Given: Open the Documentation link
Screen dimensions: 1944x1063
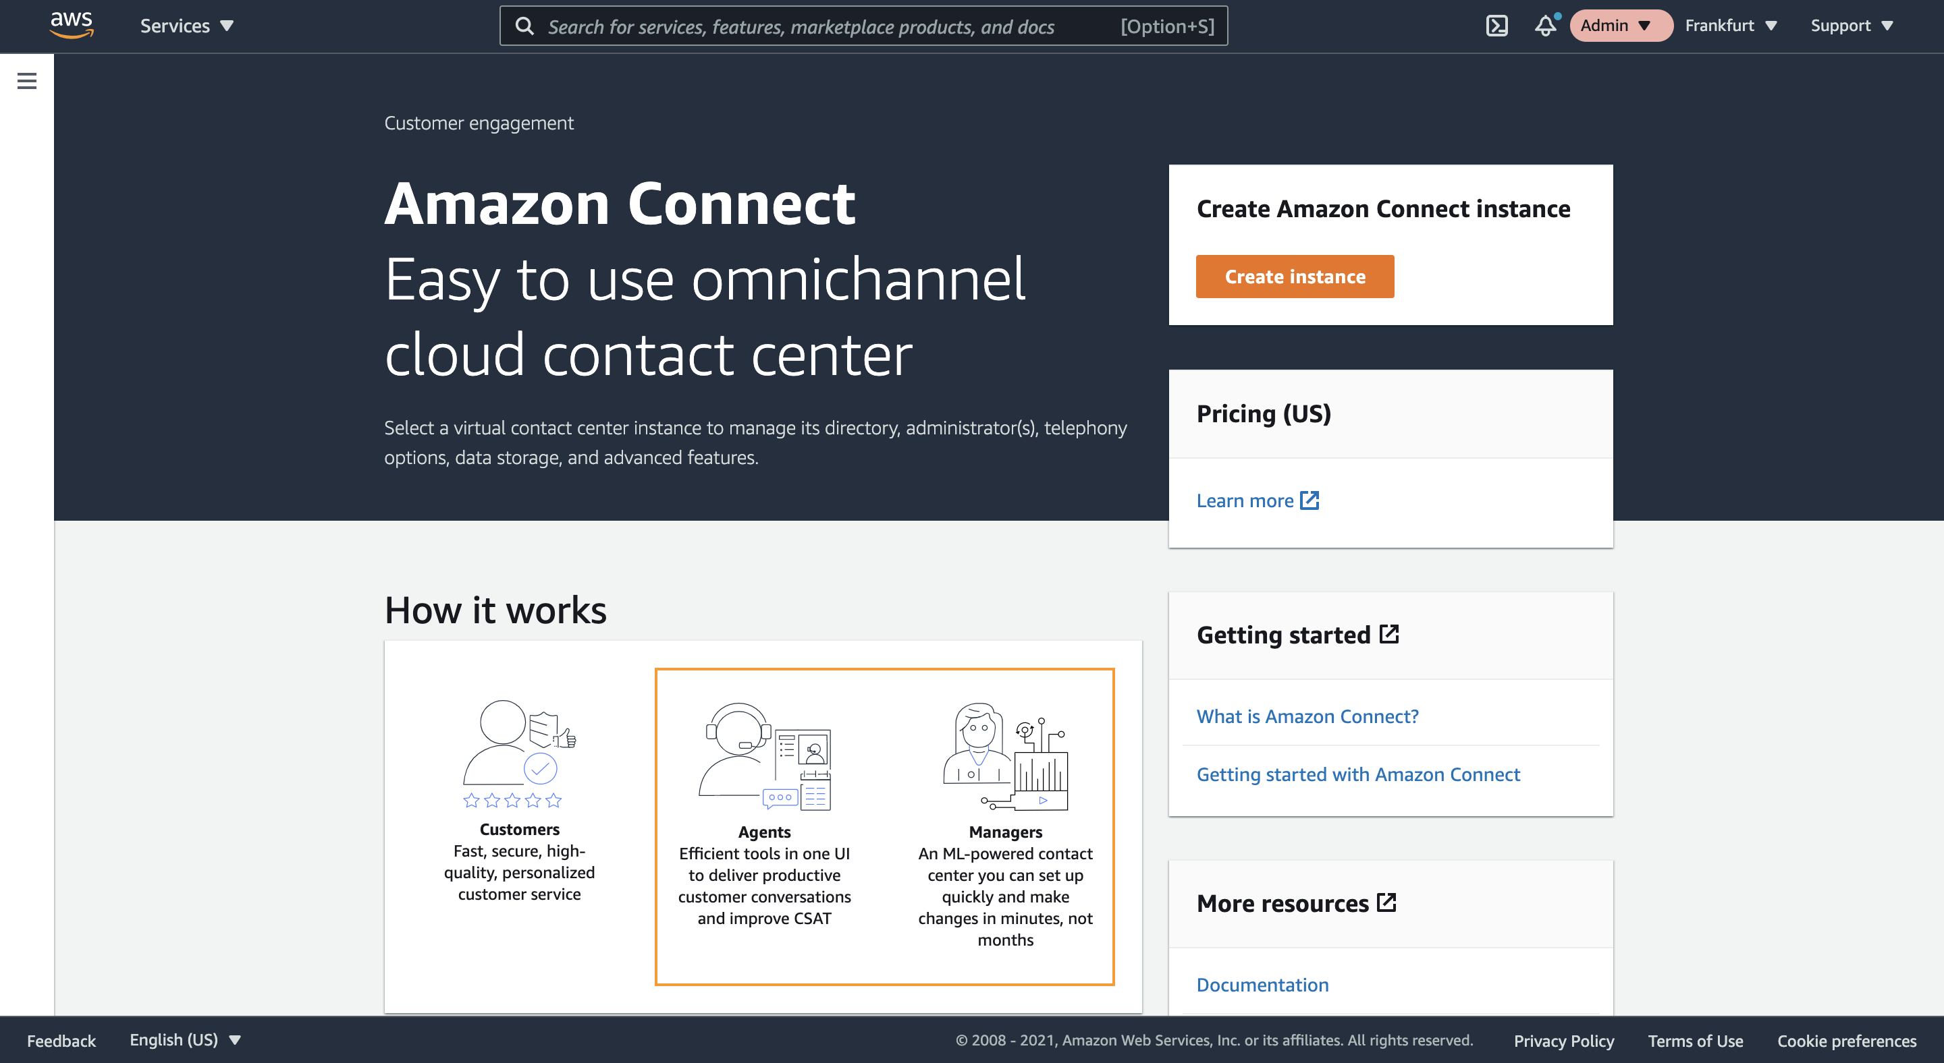Looking at the screenshot, I should (1262, 985).
